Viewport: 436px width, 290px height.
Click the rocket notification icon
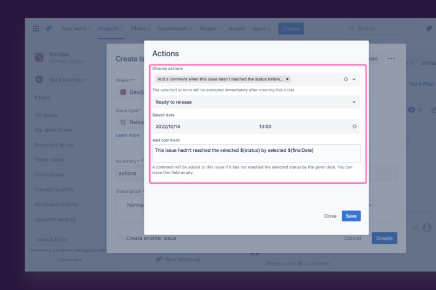(429, 28)
